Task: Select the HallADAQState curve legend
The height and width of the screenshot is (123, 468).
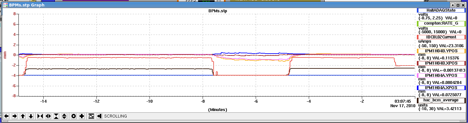Action: pos(441,10)
